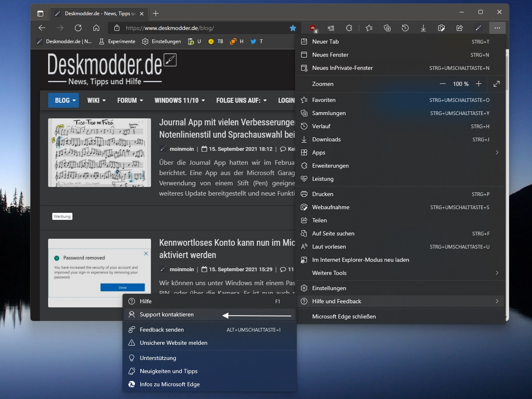Open the BLOG dropdown in site navigation
532x399 pixels.
(x=63, y=100)
